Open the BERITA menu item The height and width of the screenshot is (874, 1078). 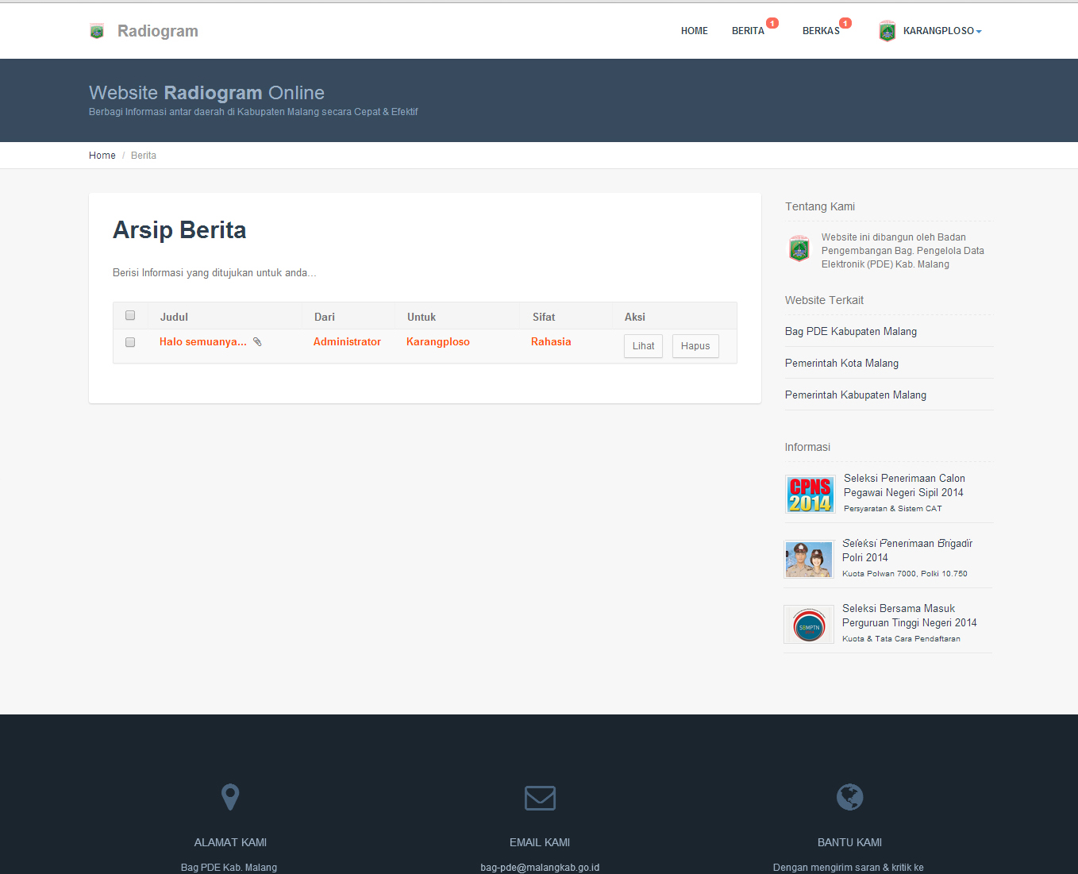(748, 31)
